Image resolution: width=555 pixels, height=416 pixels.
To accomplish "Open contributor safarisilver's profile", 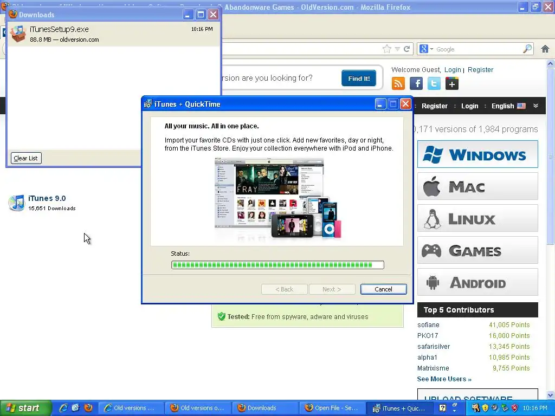I will [434, 346].
